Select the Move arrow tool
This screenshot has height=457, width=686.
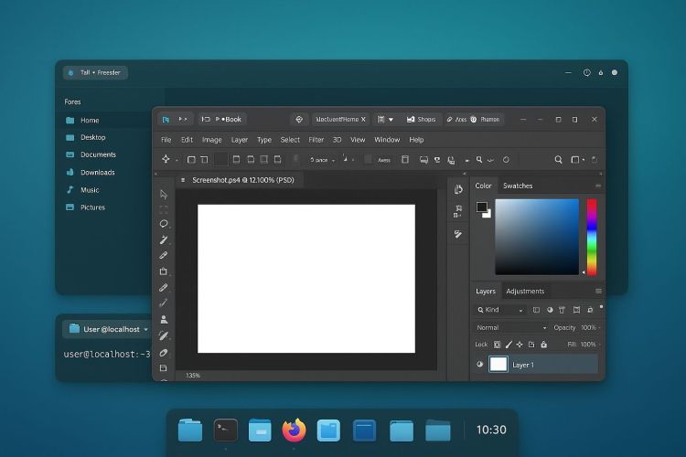(x=164, y=194)
